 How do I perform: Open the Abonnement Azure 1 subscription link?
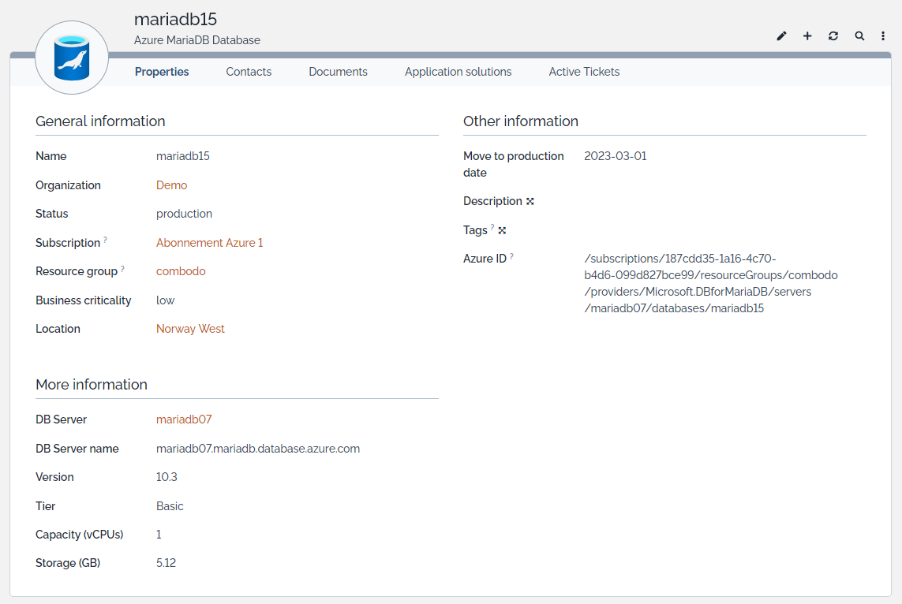pos(209,243)
